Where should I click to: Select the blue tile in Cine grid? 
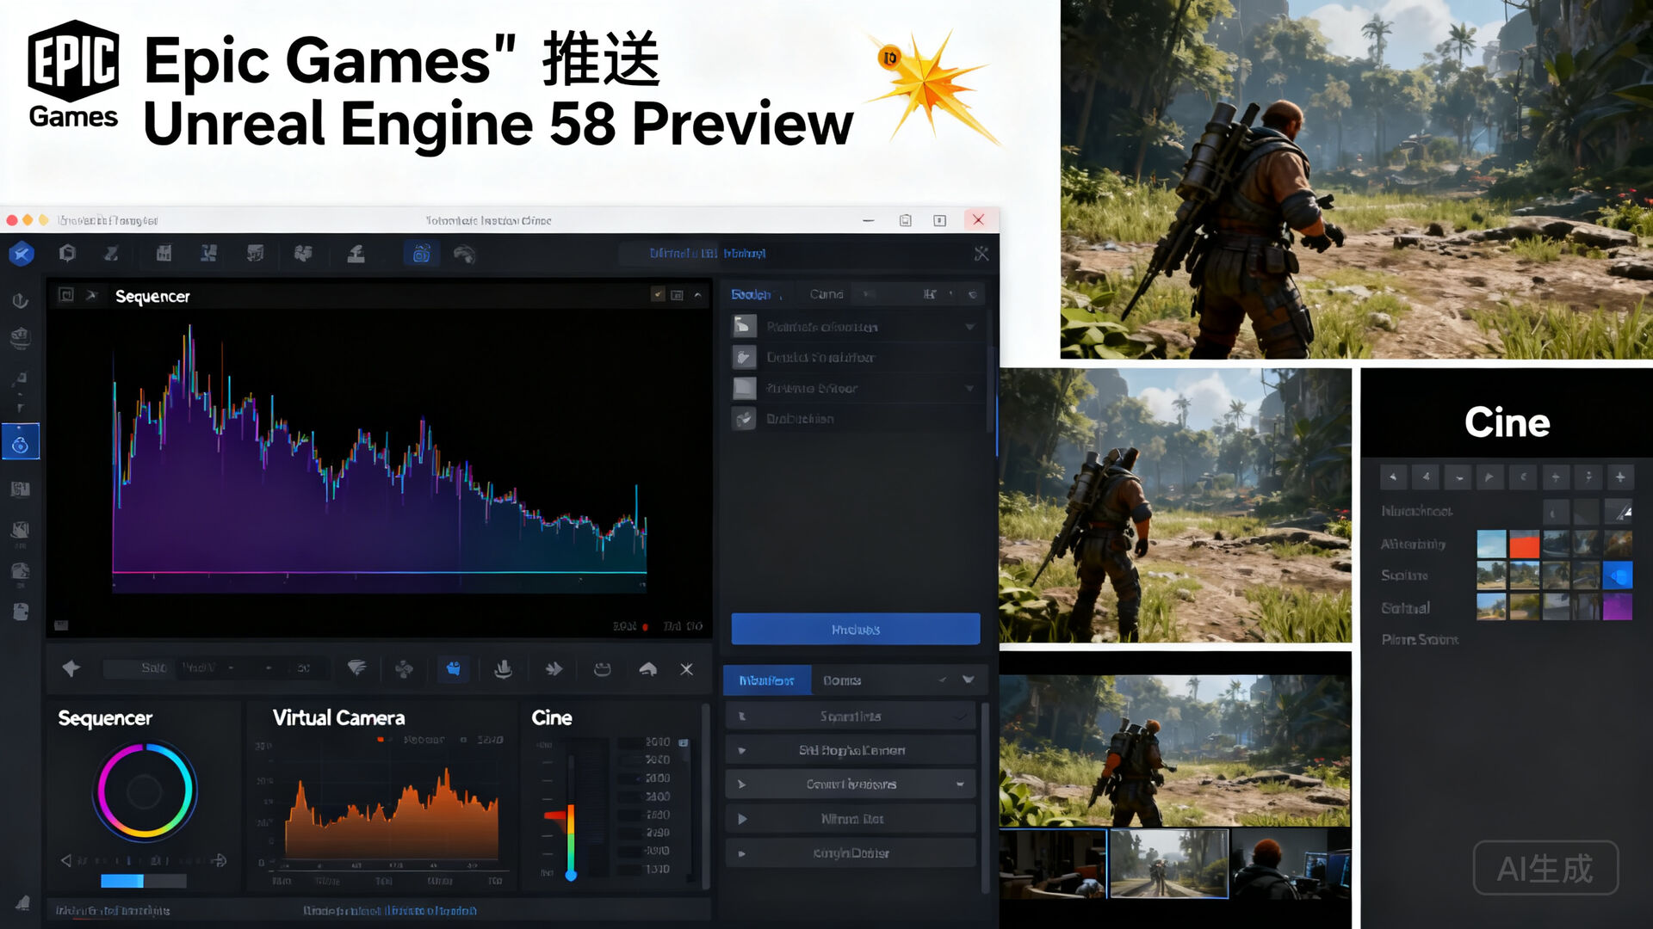point(1618,575)
